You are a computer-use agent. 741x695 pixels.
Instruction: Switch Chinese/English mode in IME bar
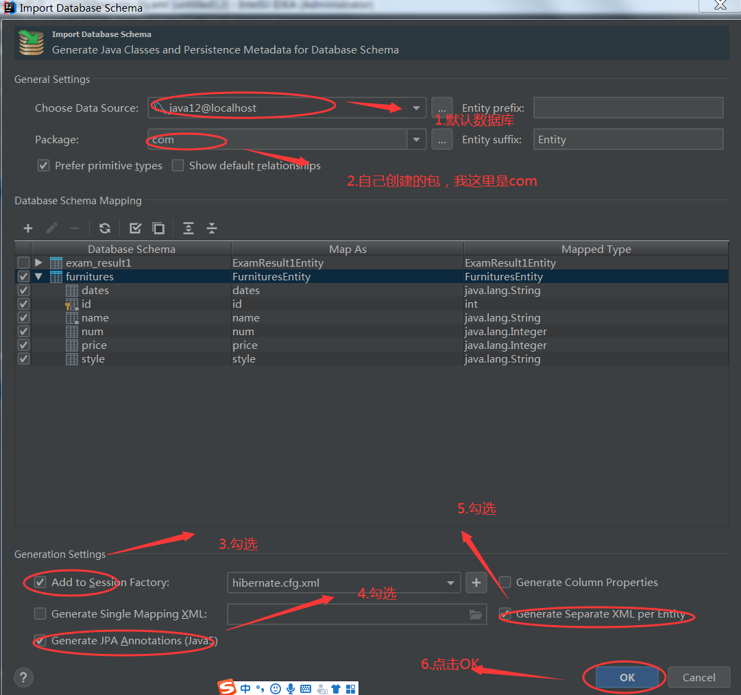(x=245, y=689)
